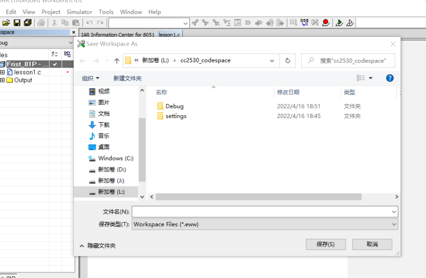Click the Find Previous flashlight icon
The image size is (426, 278).
[x=195, y=23]
